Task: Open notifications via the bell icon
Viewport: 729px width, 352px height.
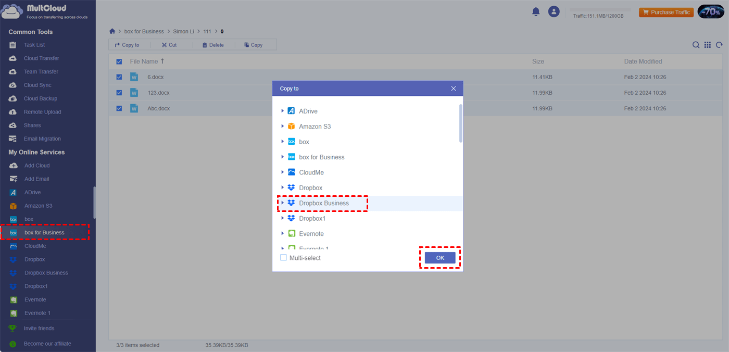Action: tap(536, 11)
